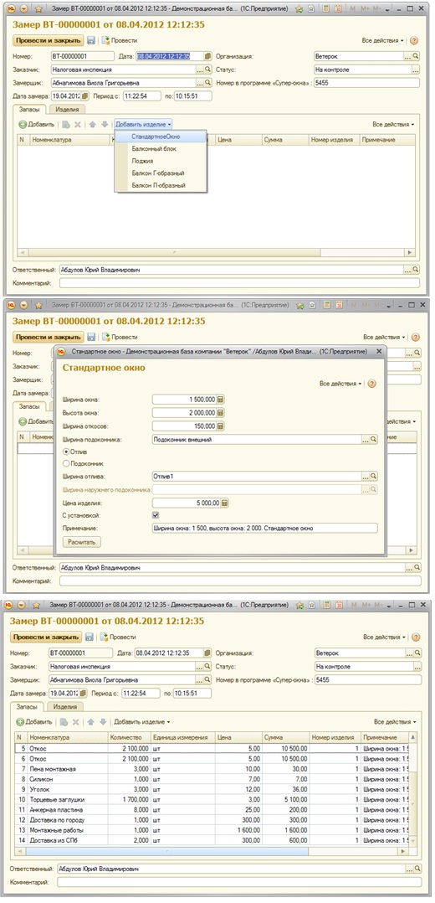Click the Номер в программе «Супер-окна» field in the window with the open product menu
Screen dimensions: 435x903
click(366, 83)
